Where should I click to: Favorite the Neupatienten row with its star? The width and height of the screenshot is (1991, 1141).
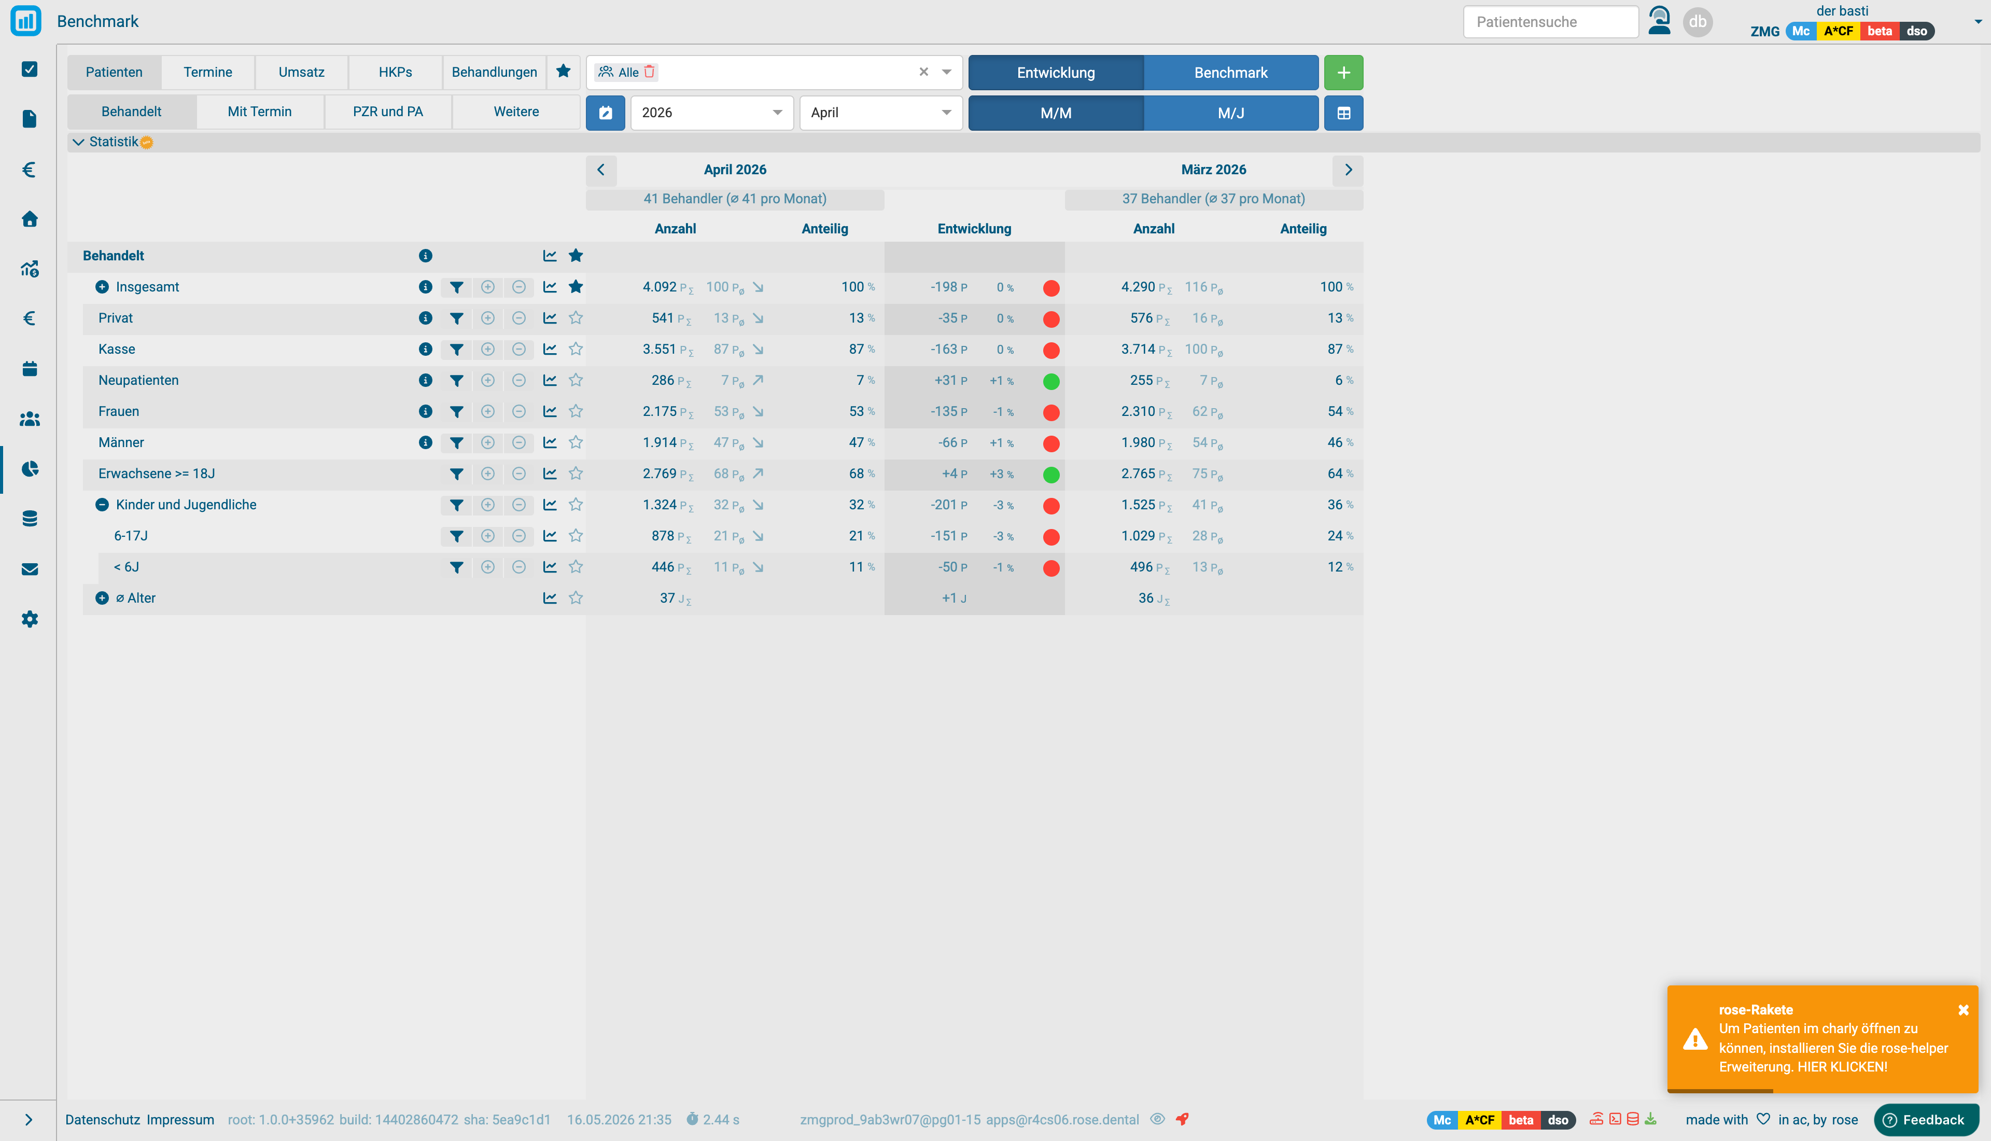[576, 380]
